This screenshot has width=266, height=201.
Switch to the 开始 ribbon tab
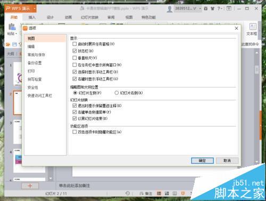click(14, 18)
